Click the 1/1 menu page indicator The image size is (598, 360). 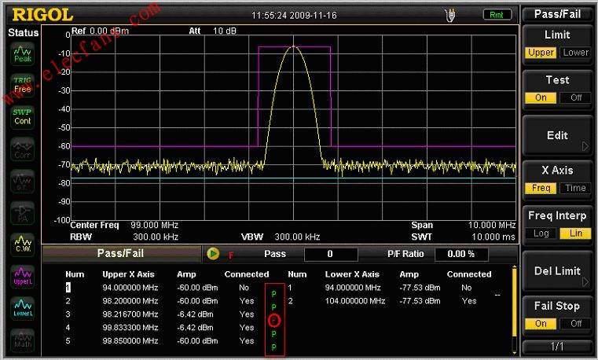(x=557, y=347)
